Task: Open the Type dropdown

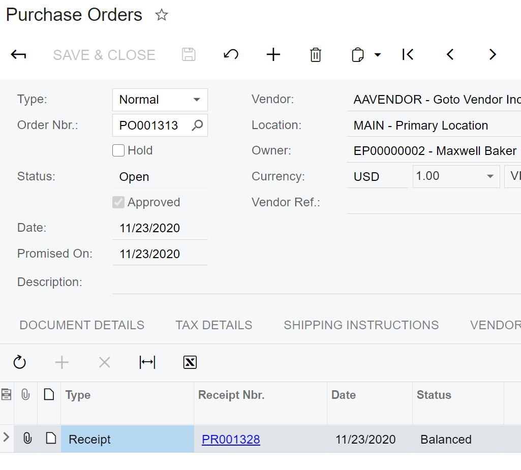Action: tap(196, 100)
